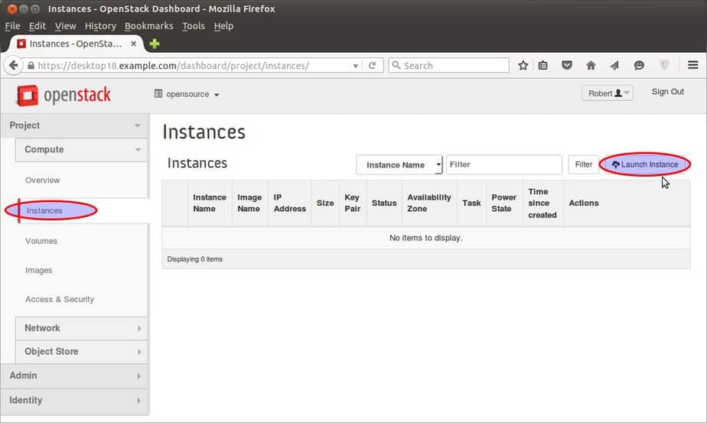
Task: Click the 'Displaying 0 items' footer text
Action: tap(195, 259)
